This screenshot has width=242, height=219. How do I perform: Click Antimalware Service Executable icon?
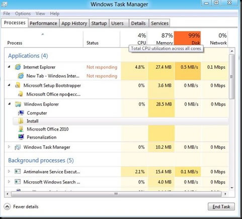(x=18, y=172)
